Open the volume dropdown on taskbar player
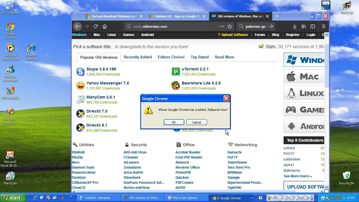 (x=307, y=198)
